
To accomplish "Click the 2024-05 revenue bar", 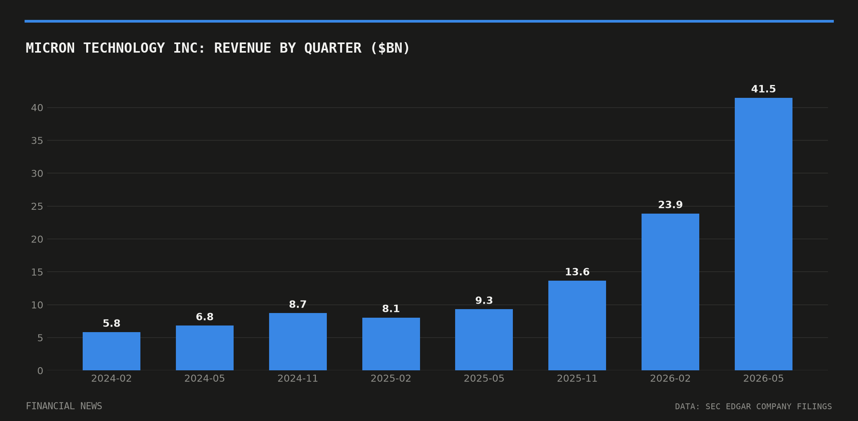I will 205,348.
